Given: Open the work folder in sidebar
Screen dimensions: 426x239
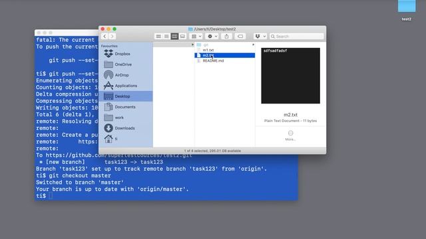Looking at the screenshot, I should point(126,118).
